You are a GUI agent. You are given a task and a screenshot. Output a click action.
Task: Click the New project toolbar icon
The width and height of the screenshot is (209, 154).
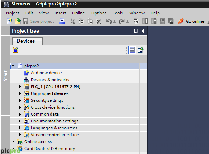tap(9, 21)
